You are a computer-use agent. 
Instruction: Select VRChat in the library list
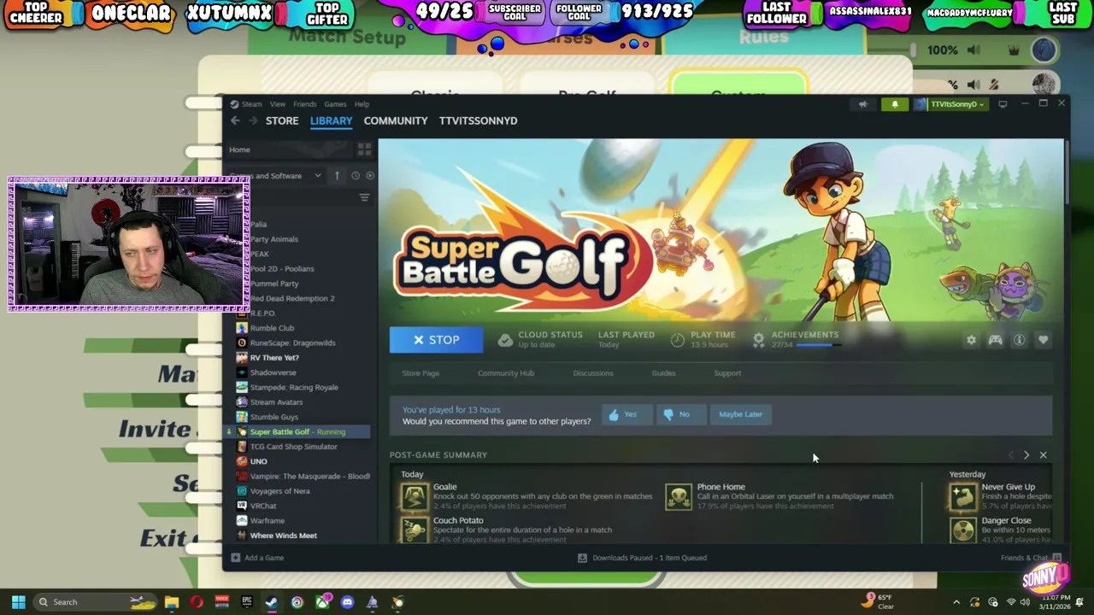(x=263, y=506)
